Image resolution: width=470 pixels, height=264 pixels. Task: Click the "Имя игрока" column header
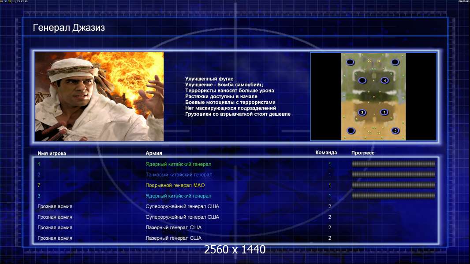click(52, 154)
